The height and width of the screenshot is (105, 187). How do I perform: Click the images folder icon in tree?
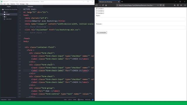point(5,14)
